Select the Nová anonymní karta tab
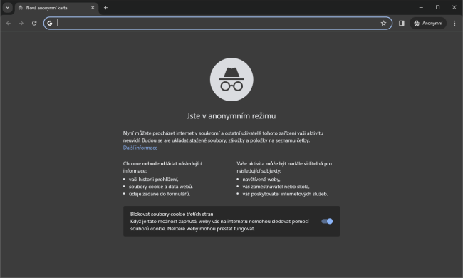The image size is (463, 278). tap(53, 8)
